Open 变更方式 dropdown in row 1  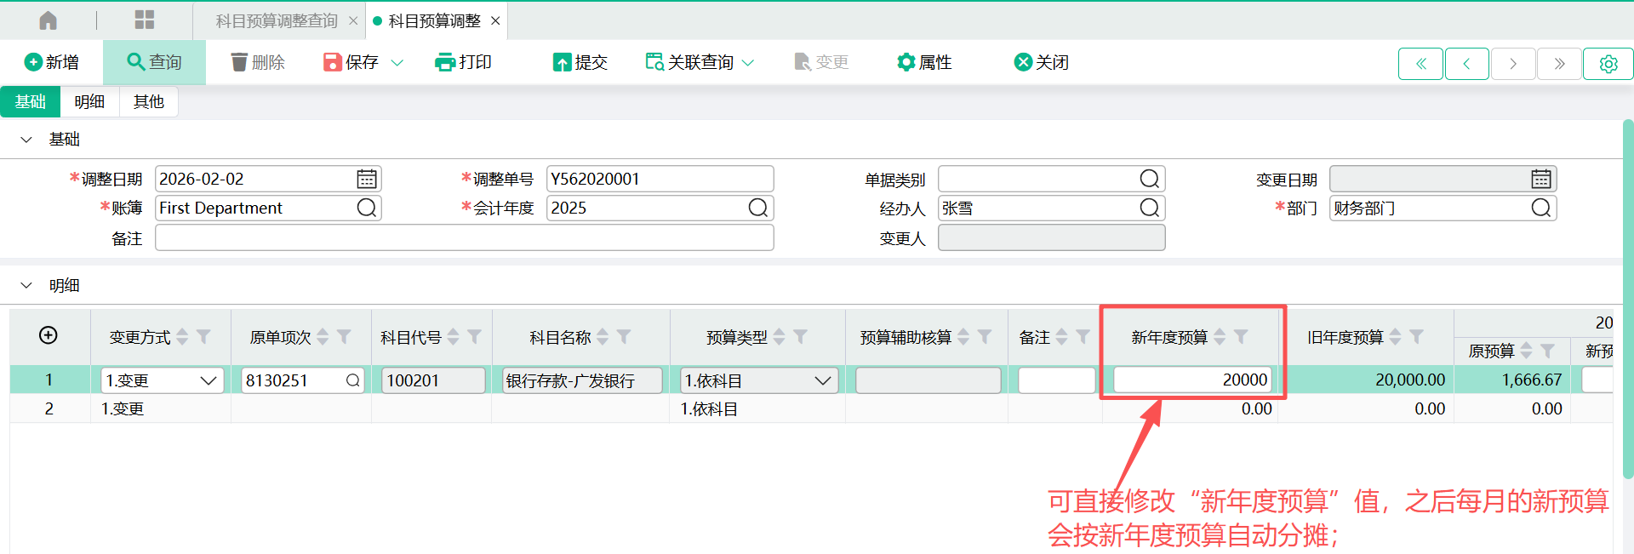[x=209, y=380]
